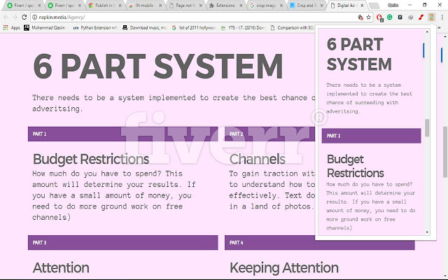The width and height of the screenshot is (448, 280).
Task: Open the Download music bookmark
Action: tap(145, 28)
